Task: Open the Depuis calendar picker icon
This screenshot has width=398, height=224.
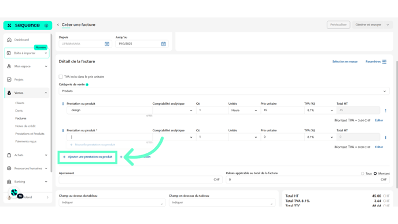Action: click(107, 43)
